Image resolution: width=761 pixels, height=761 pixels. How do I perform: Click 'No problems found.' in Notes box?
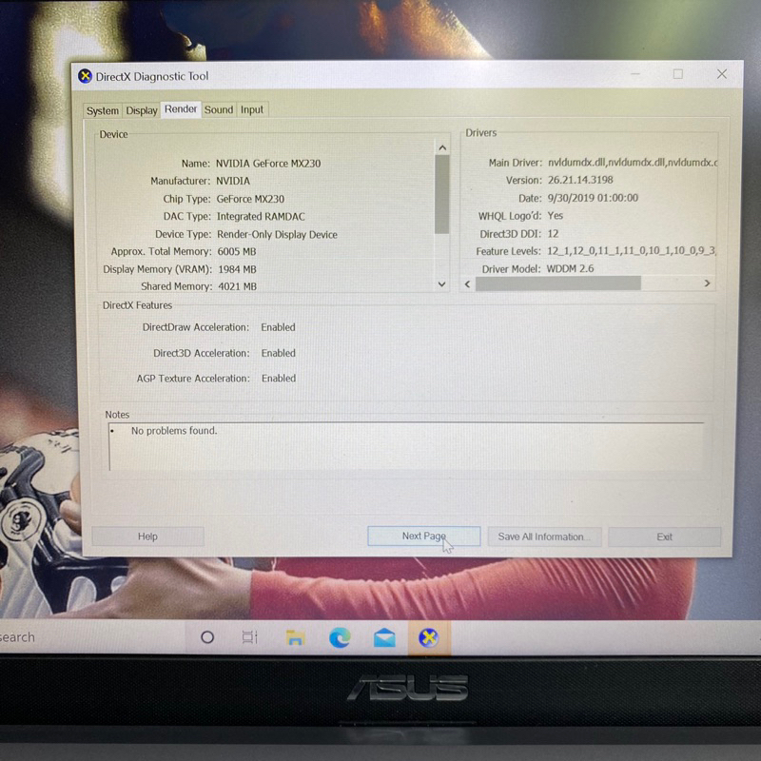click(174, 431)
